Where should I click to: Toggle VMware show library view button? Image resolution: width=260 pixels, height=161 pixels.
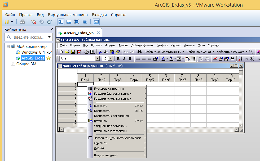(x=61, y=22)
